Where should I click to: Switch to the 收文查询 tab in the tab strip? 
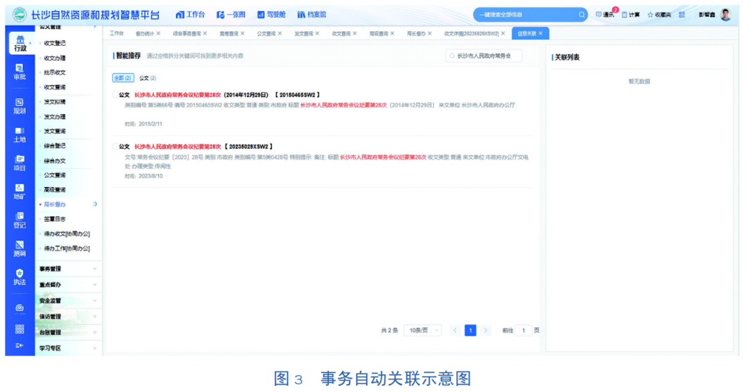point(341,33)
